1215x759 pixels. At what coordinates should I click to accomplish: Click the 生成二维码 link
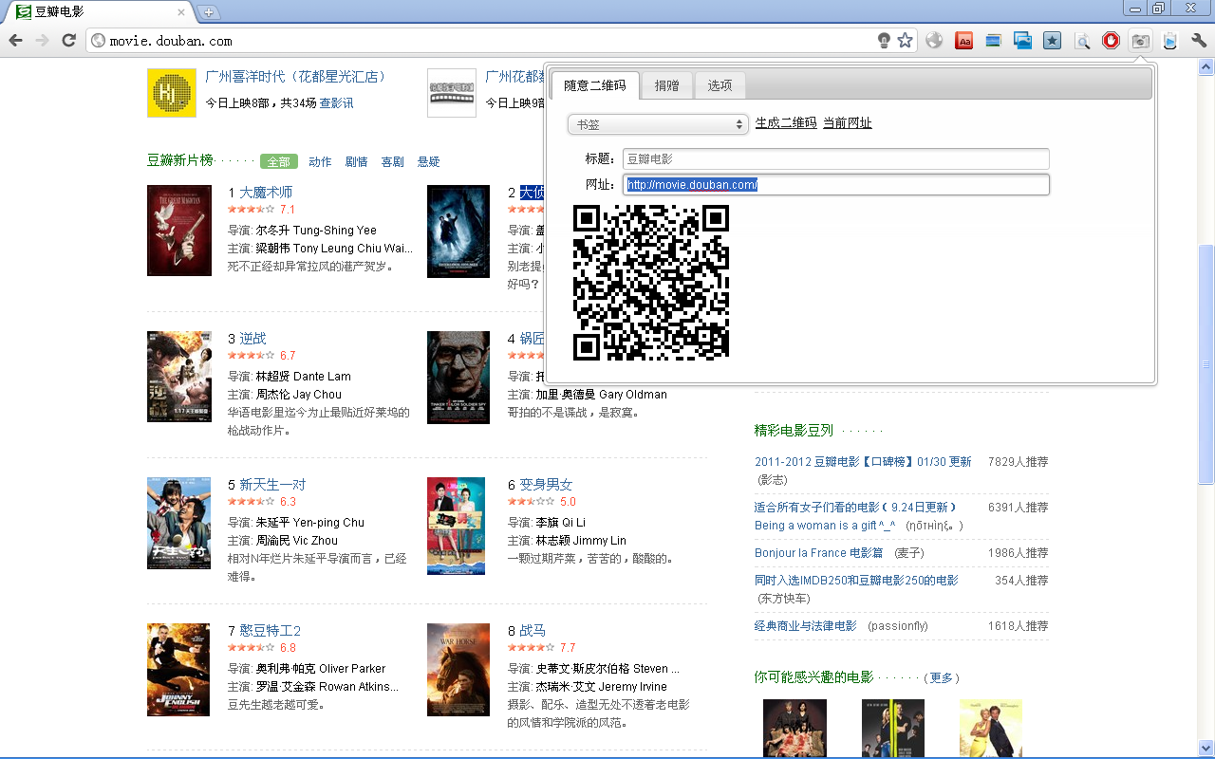click(x=786, y=123)
